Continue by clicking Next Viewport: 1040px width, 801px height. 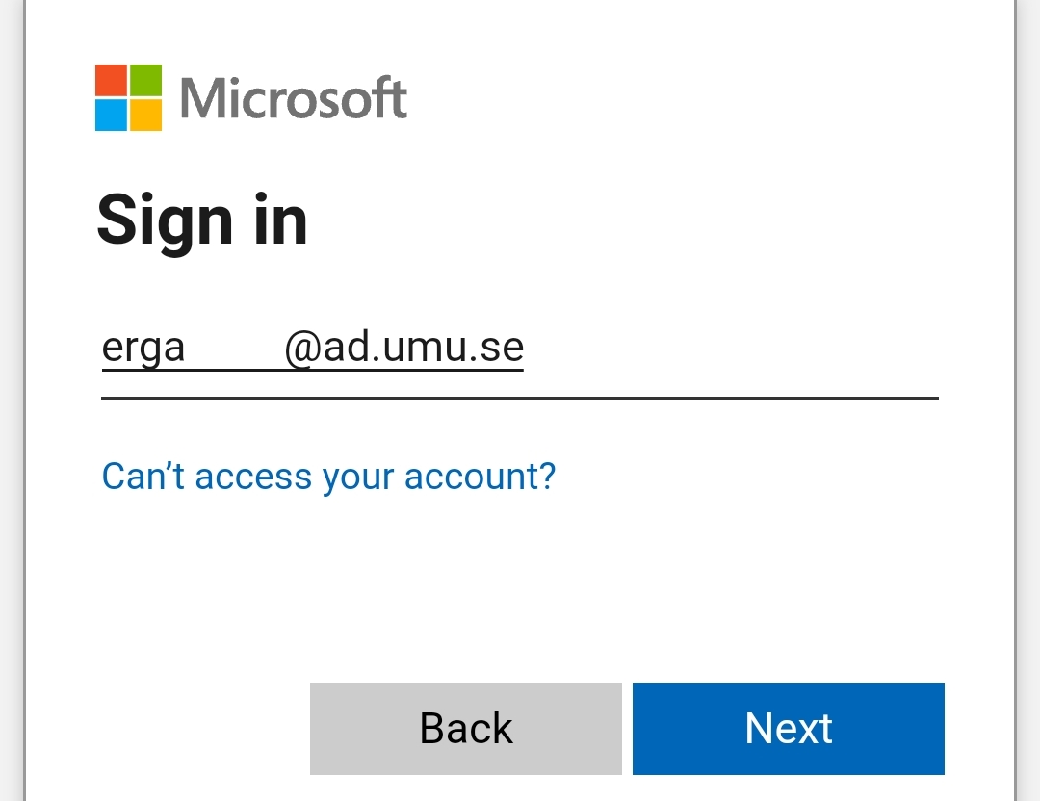point(789,729)
